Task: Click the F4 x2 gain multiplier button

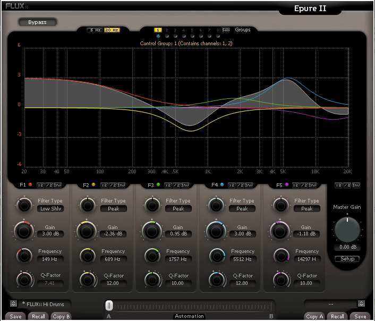Action: click(x=231, y=185)
